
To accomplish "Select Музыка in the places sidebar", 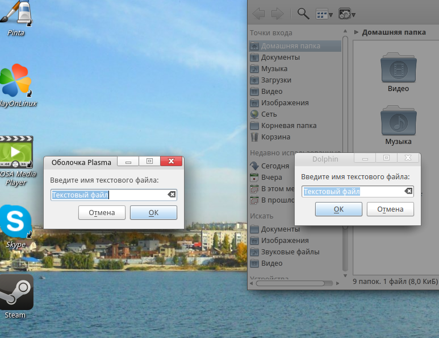I will click(295, 69).
